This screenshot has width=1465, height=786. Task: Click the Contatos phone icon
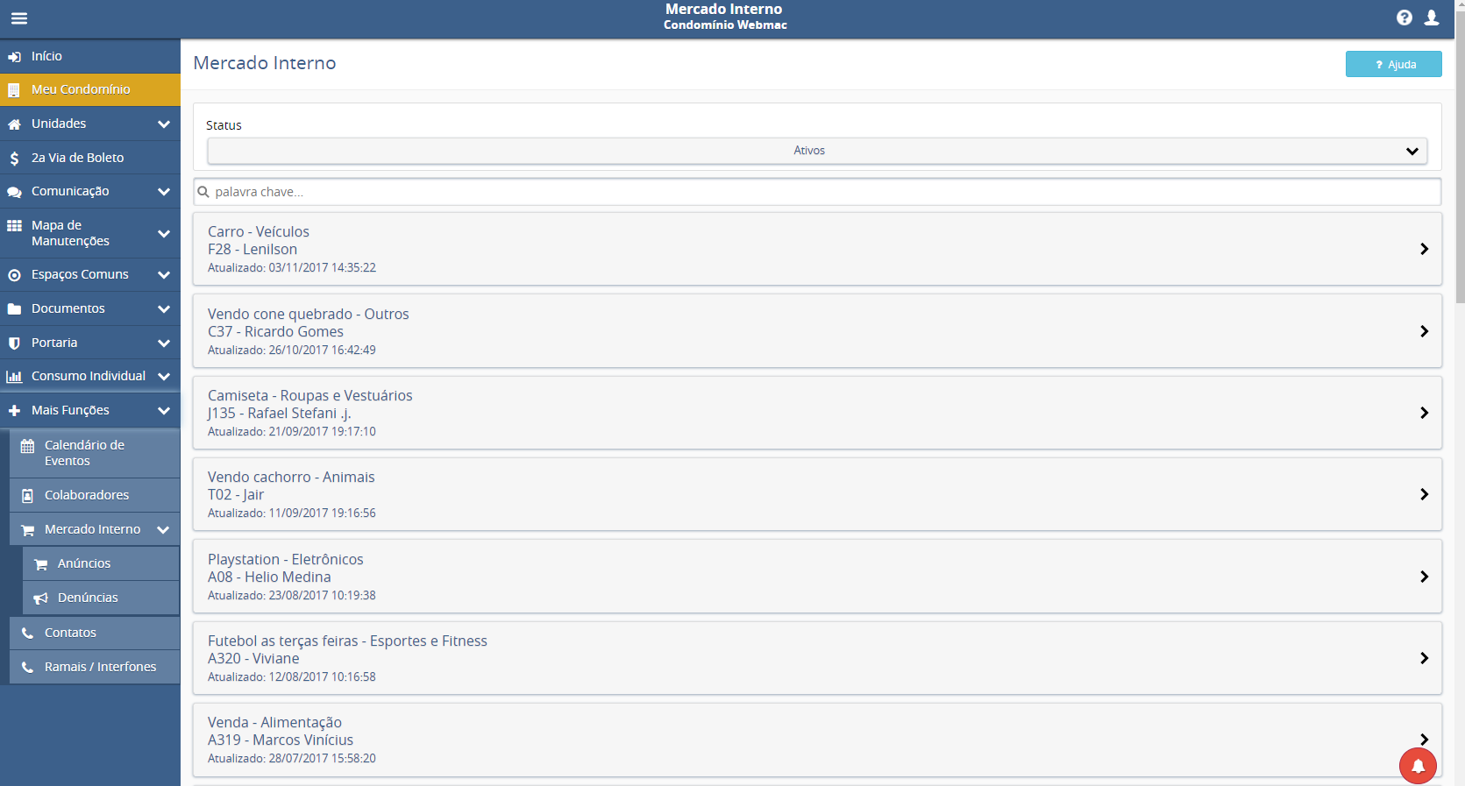pos(27,633)
